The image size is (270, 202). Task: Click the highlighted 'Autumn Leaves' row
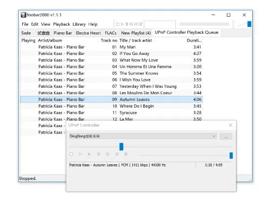[112, 100]
